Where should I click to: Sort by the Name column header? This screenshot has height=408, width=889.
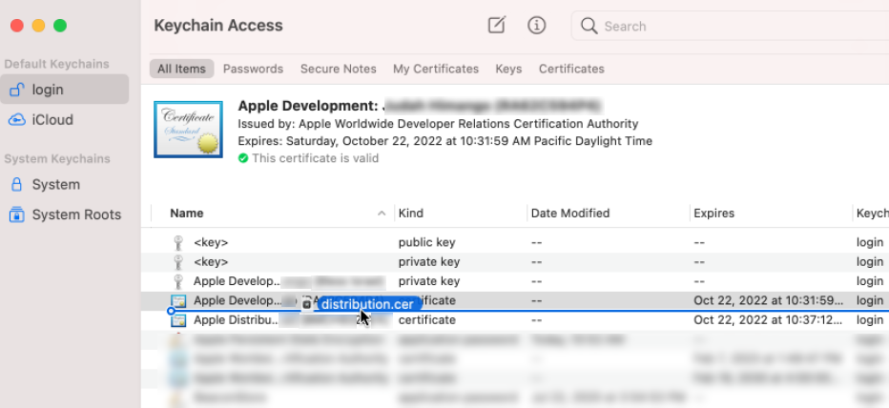coord(187,214)
